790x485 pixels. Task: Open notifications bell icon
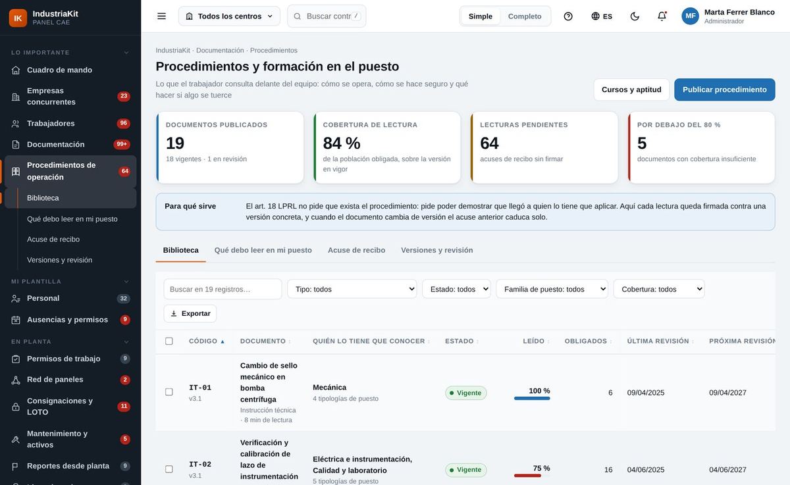coord(662,16)
